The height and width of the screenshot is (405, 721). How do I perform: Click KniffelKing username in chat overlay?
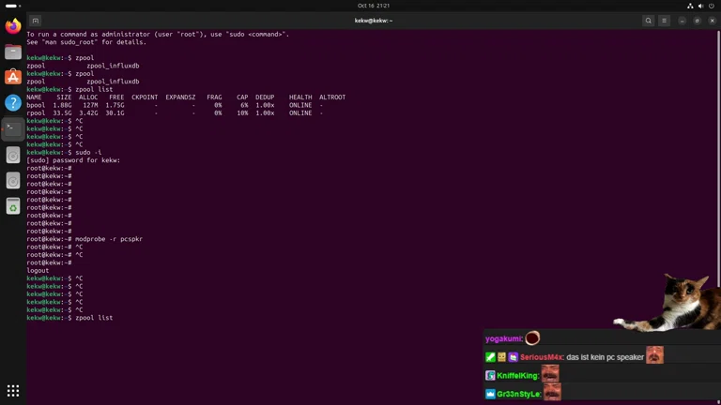[517, 376]
